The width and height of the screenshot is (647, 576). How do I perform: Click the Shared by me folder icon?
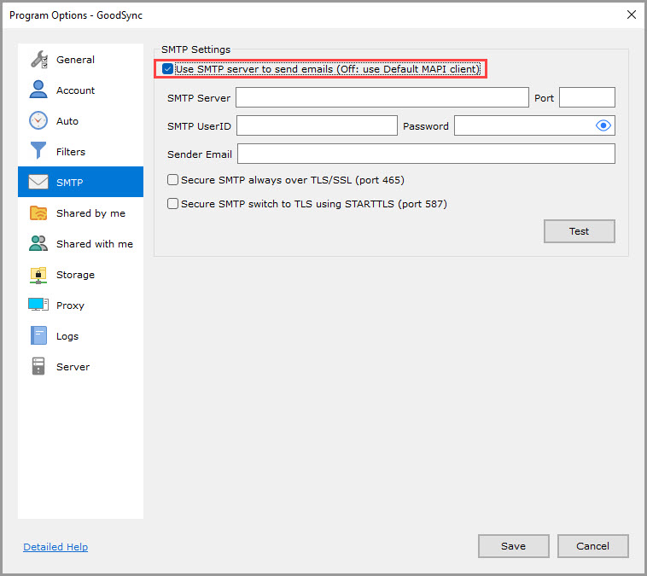(38, 212)
